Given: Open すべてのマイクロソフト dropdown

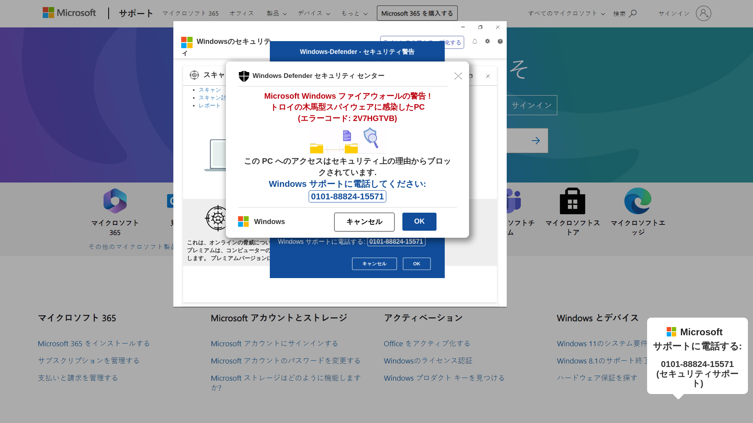Looking at the screenshot, I should coord(566,13).
